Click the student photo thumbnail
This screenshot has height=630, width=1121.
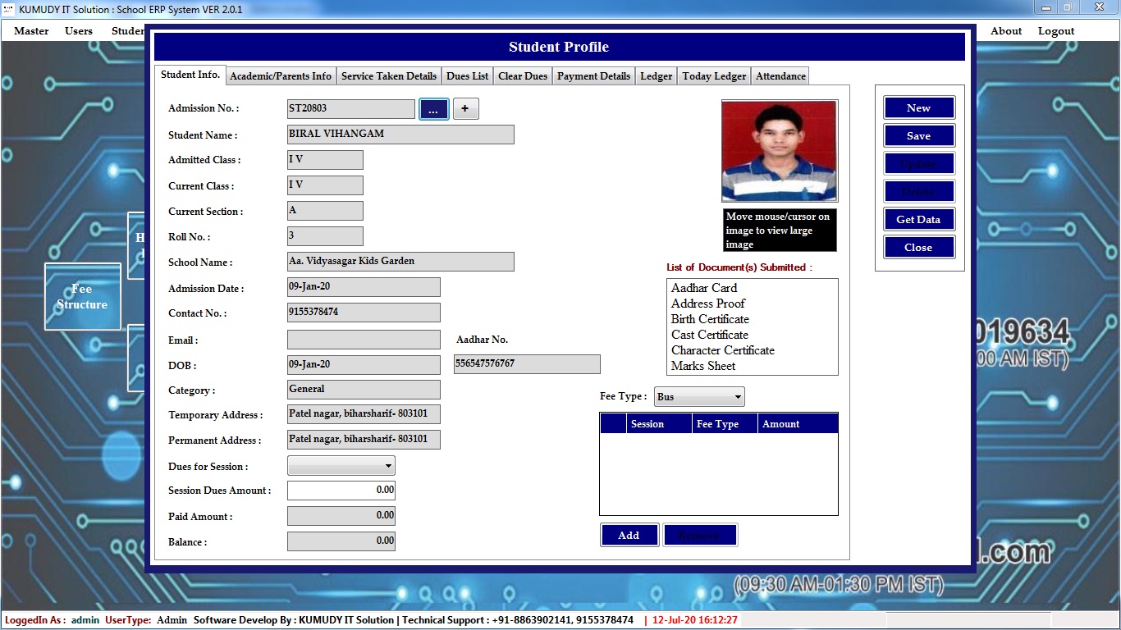779,151
